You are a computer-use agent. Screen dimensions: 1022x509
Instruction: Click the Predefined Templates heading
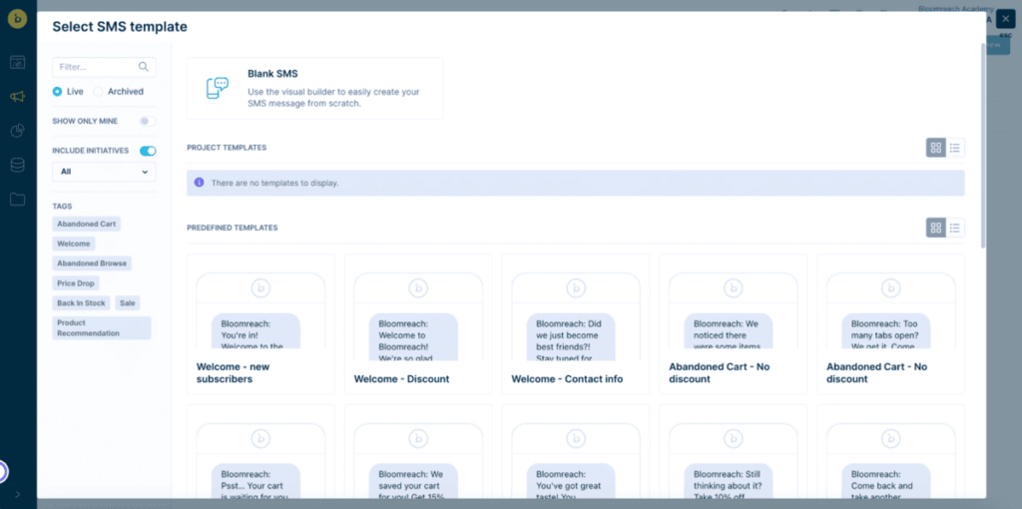(232, 228)
